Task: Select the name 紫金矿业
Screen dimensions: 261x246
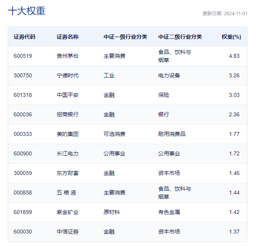Action: coord(67,212)
